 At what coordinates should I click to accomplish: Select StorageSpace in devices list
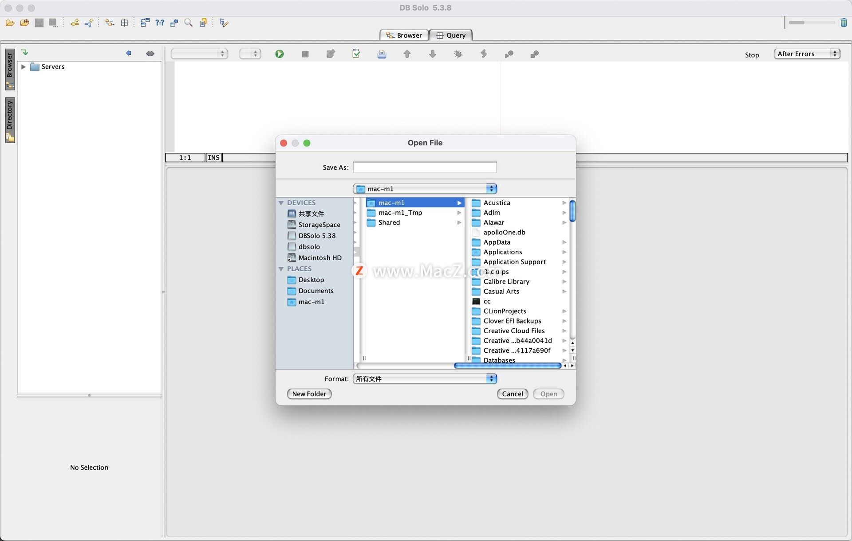[x=315, y=225]
